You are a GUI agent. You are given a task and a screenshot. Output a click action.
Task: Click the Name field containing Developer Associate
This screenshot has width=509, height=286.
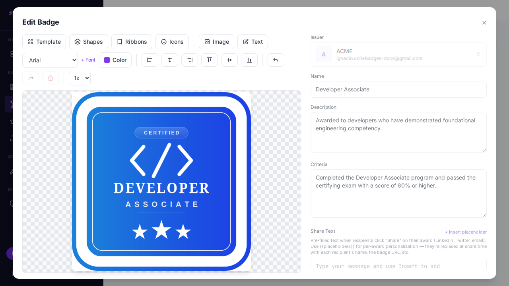pyautogui.click(x=398, y=89)
